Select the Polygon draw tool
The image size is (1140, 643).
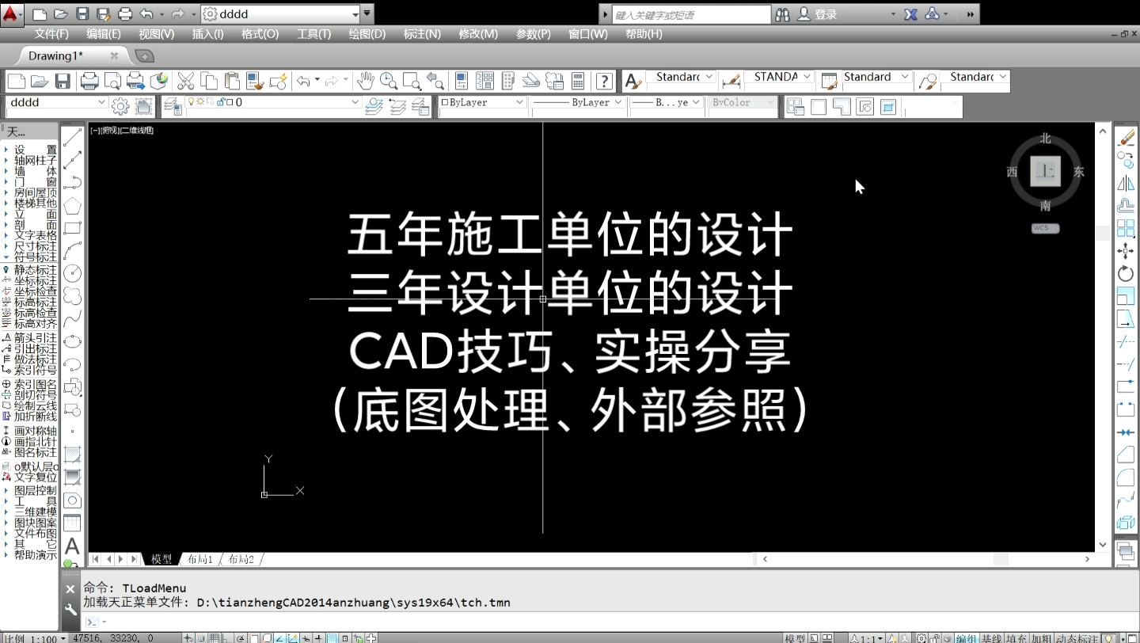[x=72, y=206]
